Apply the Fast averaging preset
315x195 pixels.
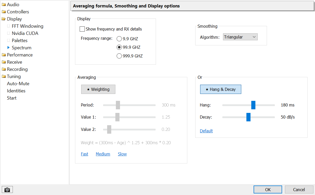85,154
